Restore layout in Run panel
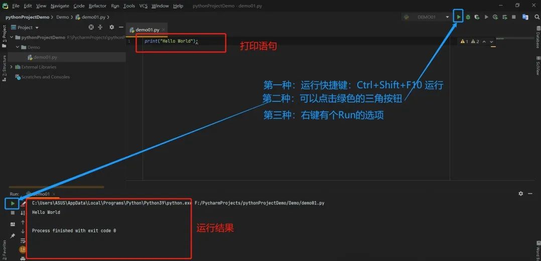Screen dimensions: 541x261 pos(13,224)
